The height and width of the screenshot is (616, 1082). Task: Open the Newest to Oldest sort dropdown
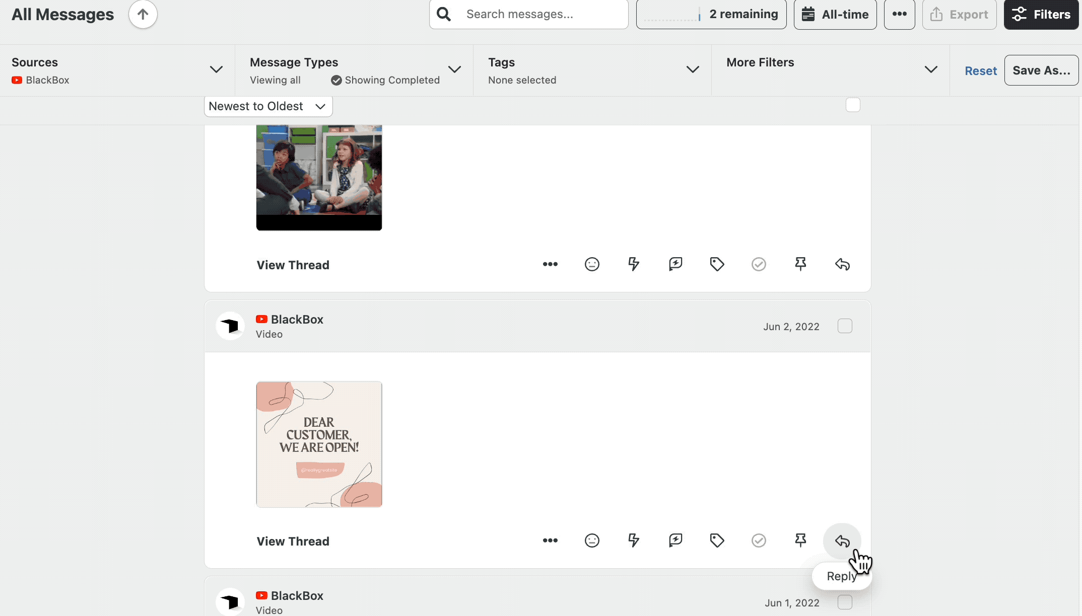pyautogui.click(x=268, y=106)
